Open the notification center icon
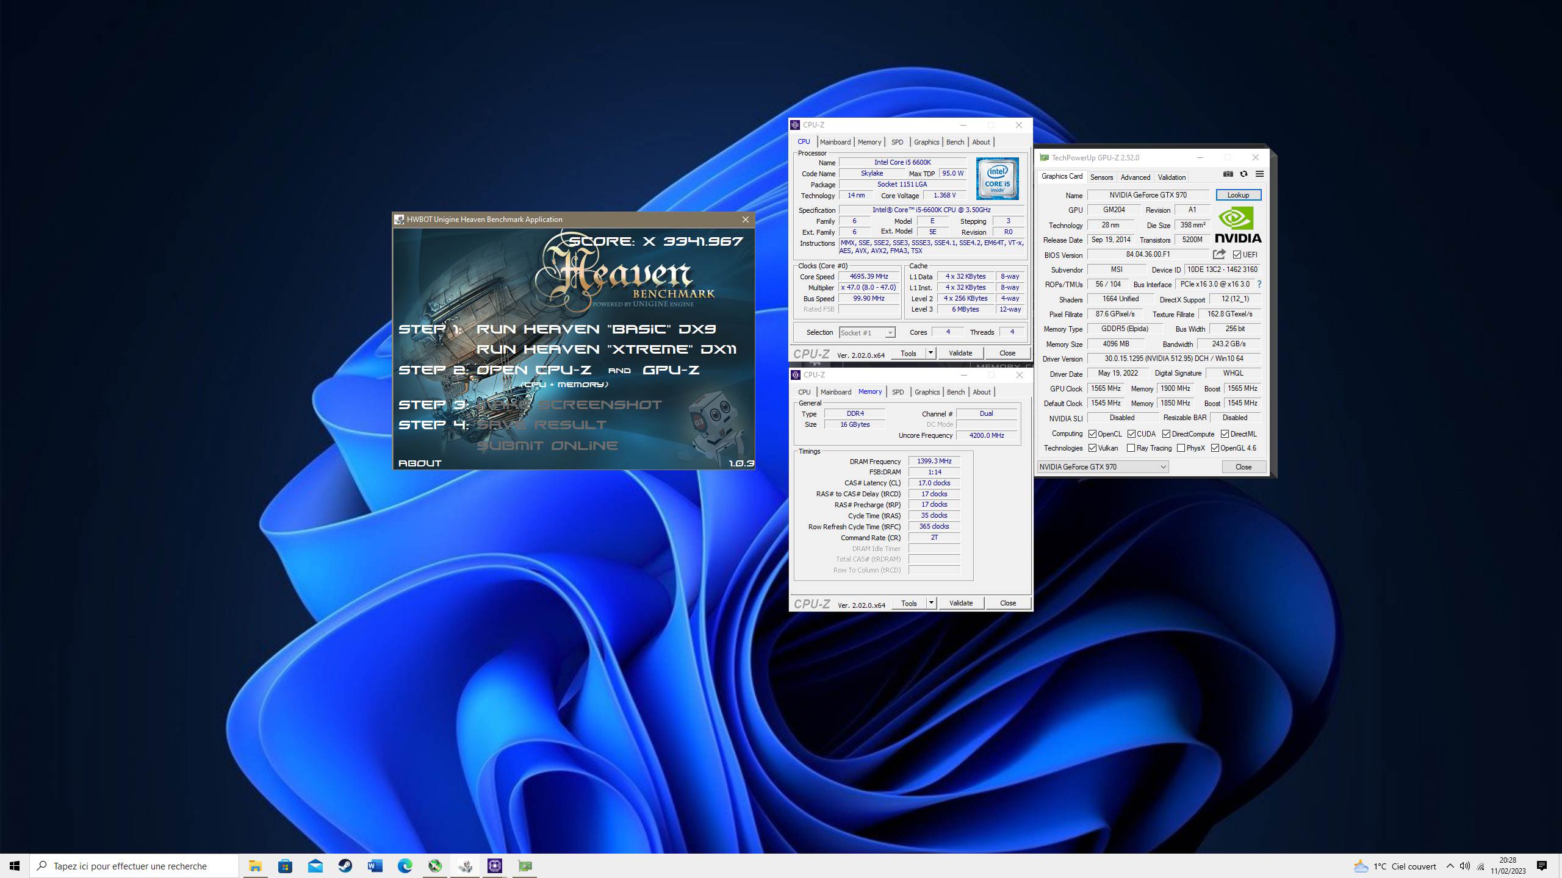The width and height of the screenshot is (1562, 878). [x=1542, y=866]
